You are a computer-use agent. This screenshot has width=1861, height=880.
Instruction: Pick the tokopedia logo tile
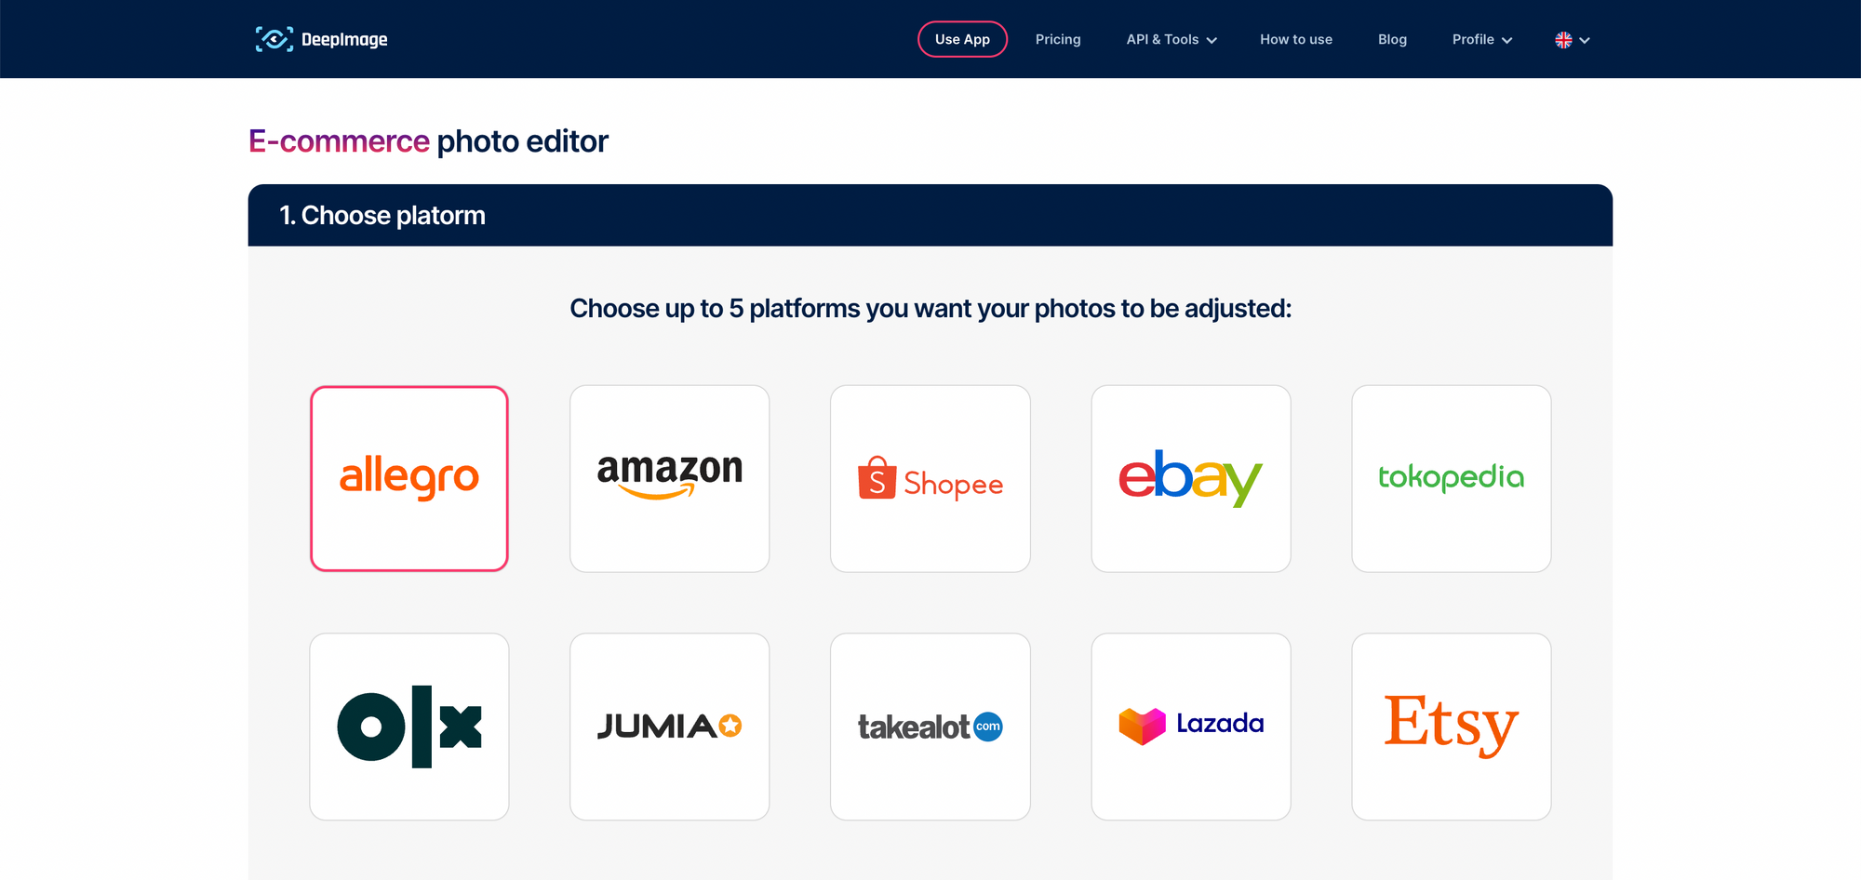pos(1452,478)
